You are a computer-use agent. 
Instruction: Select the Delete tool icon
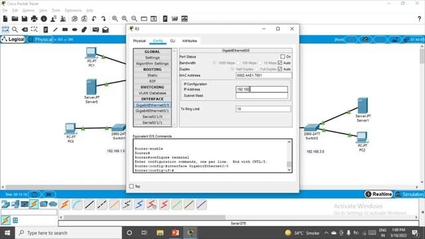25,29
